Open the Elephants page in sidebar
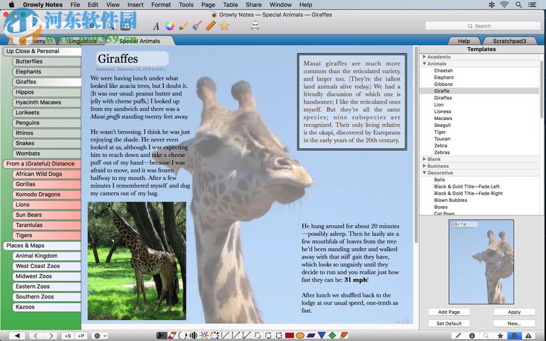546x341 pixels. point(47,72)
